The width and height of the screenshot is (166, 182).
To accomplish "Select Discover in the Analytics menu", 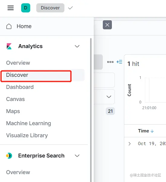I will point(17,75).
